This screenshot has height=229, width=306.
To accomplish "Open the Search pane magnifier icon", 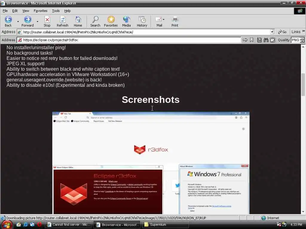I will coord(95,19).
